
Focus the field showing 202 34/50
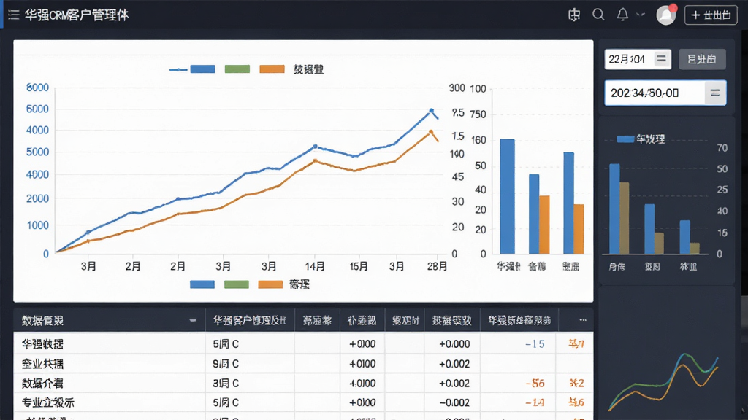[665, 93]
